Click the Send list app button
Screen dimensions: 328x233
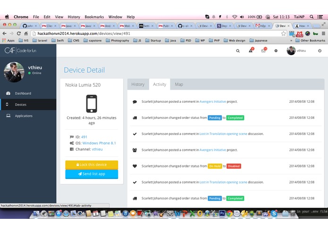coord(92,174)
